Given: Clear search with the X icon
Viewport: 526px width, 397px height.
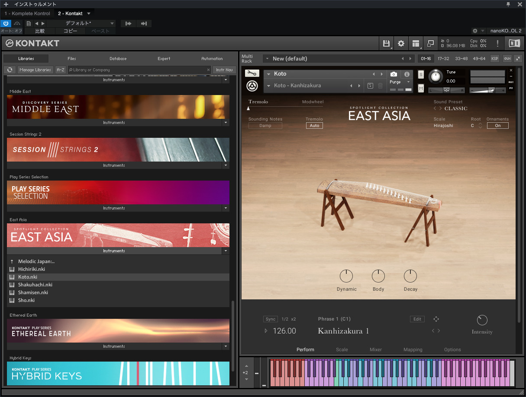Looking at the screenshot, I should click(208, 70).
